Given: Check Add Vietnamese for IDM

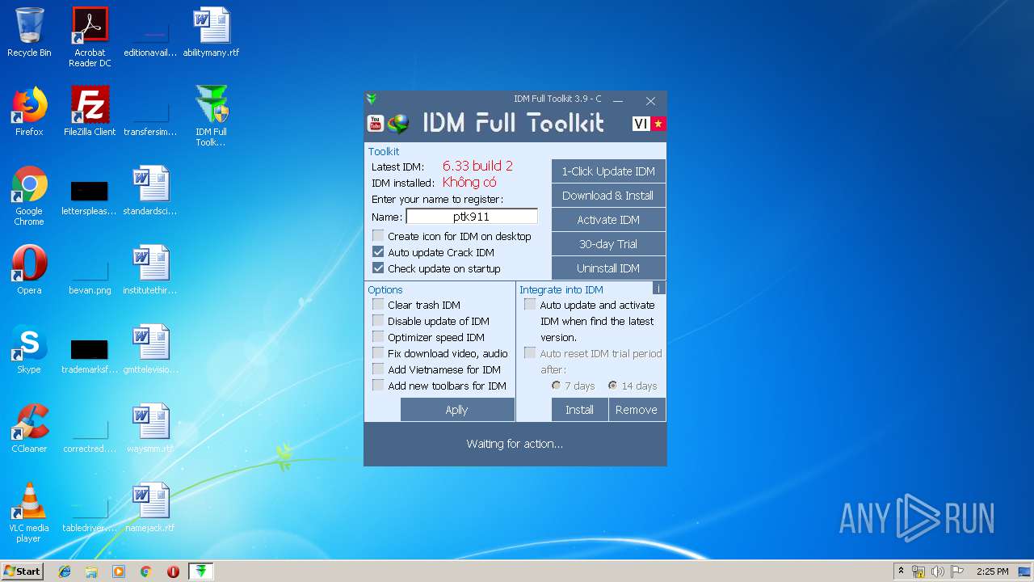Looking at the screenshot, I should coord(378,369).
